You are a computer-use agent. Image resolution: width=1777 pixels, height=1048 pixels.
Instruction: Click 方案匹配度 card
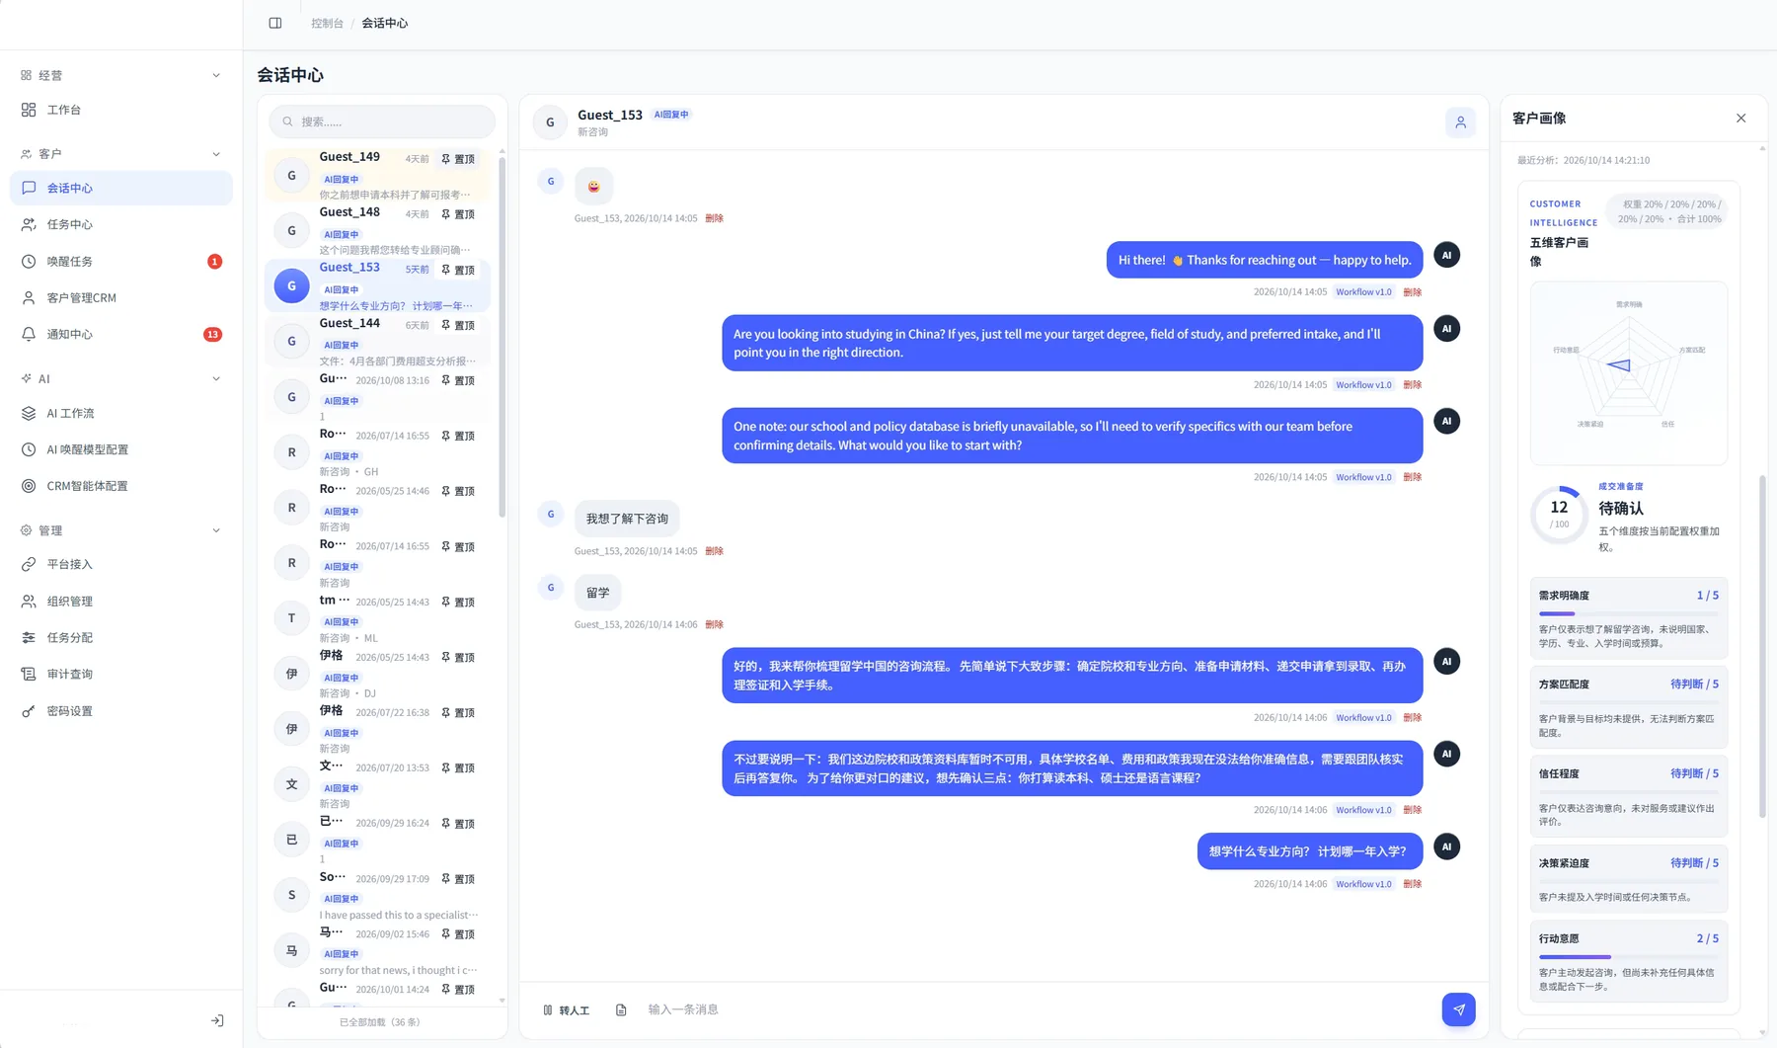pos(1628,707)
